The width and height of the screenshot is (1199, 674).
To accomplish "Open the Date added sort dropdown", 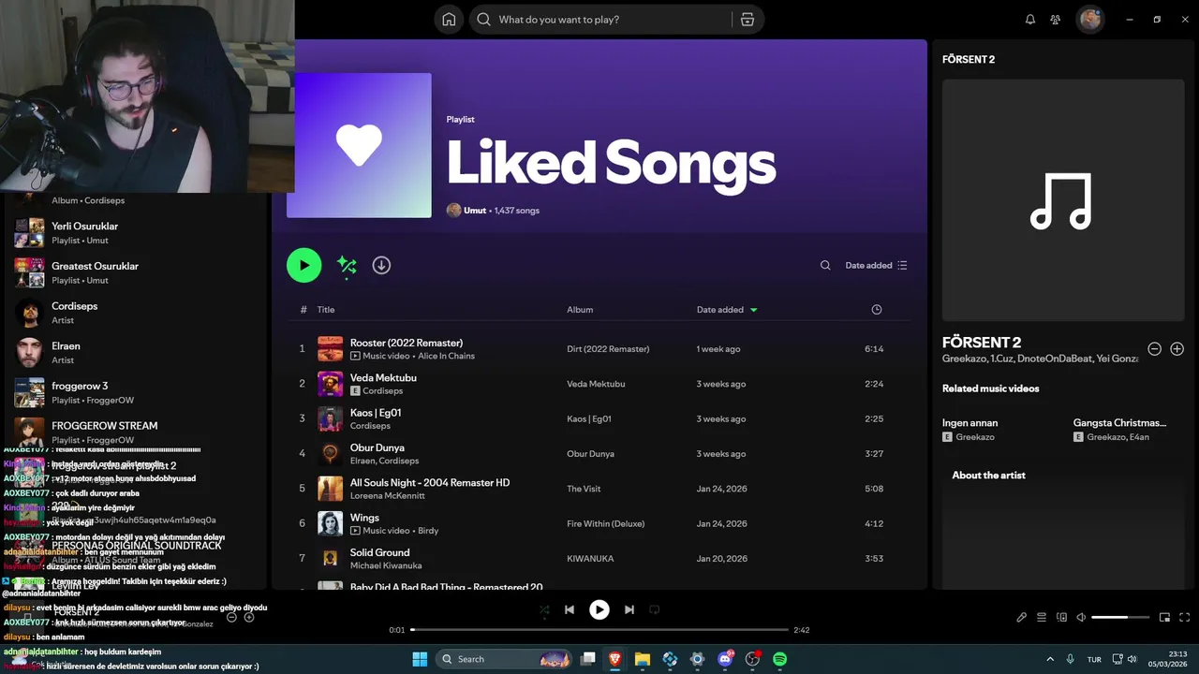I will pyautogui.click(x=876, y=265).
